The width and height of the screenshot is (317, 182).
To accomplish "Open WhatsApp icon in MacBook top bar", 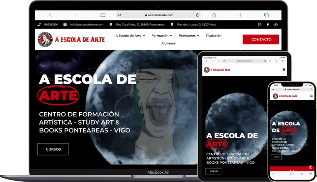I will (x=276, y=25).
